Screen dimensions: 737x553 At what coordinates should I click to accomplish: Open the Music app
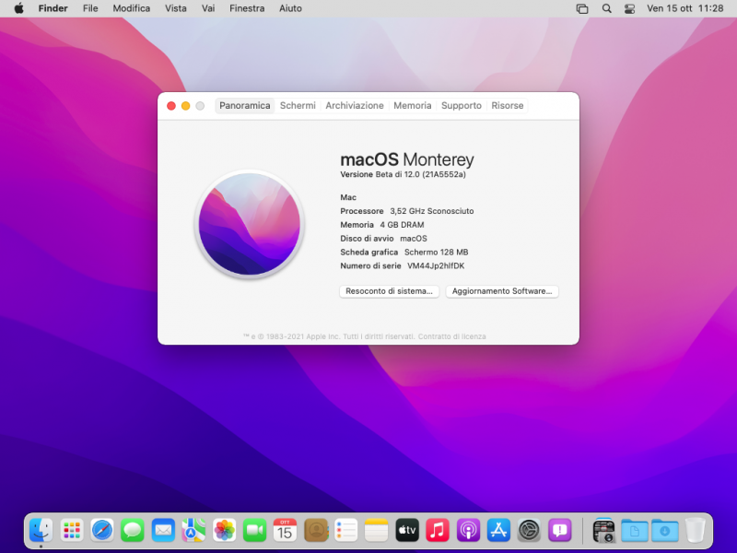pos(438,530)
